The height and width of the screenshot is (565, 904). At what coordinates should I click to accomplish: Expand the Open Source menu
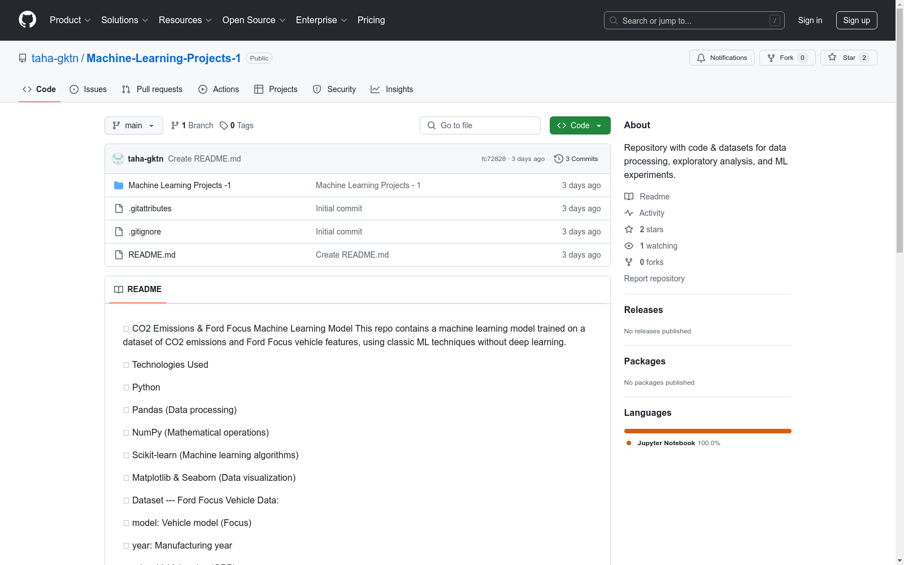254,20
